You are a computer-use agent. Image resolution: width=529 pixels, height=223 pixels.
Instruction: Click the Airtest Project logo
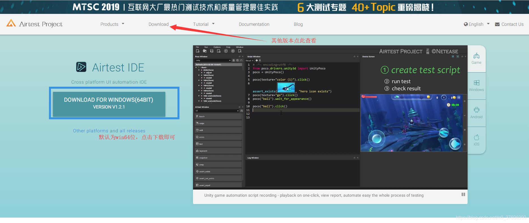(34, 24)
